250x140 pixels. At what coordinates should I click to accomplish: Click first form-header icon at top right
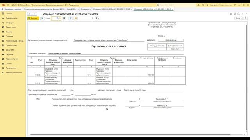coord(231,14)
